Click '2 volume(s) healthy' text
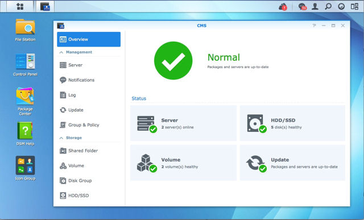 (180, 167)
